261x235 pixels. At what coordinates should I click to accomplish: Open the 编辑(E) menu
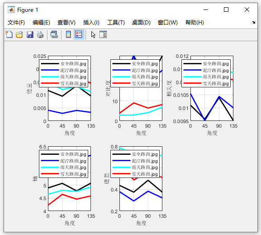tap(41, 23)
